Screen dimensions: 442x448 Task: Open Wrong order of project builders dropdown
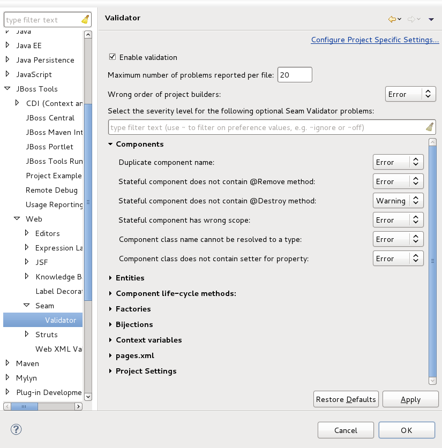click(x=410, y=94)
